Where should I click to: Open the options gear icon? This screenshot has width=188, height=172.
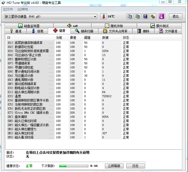(x=153, y=16)
